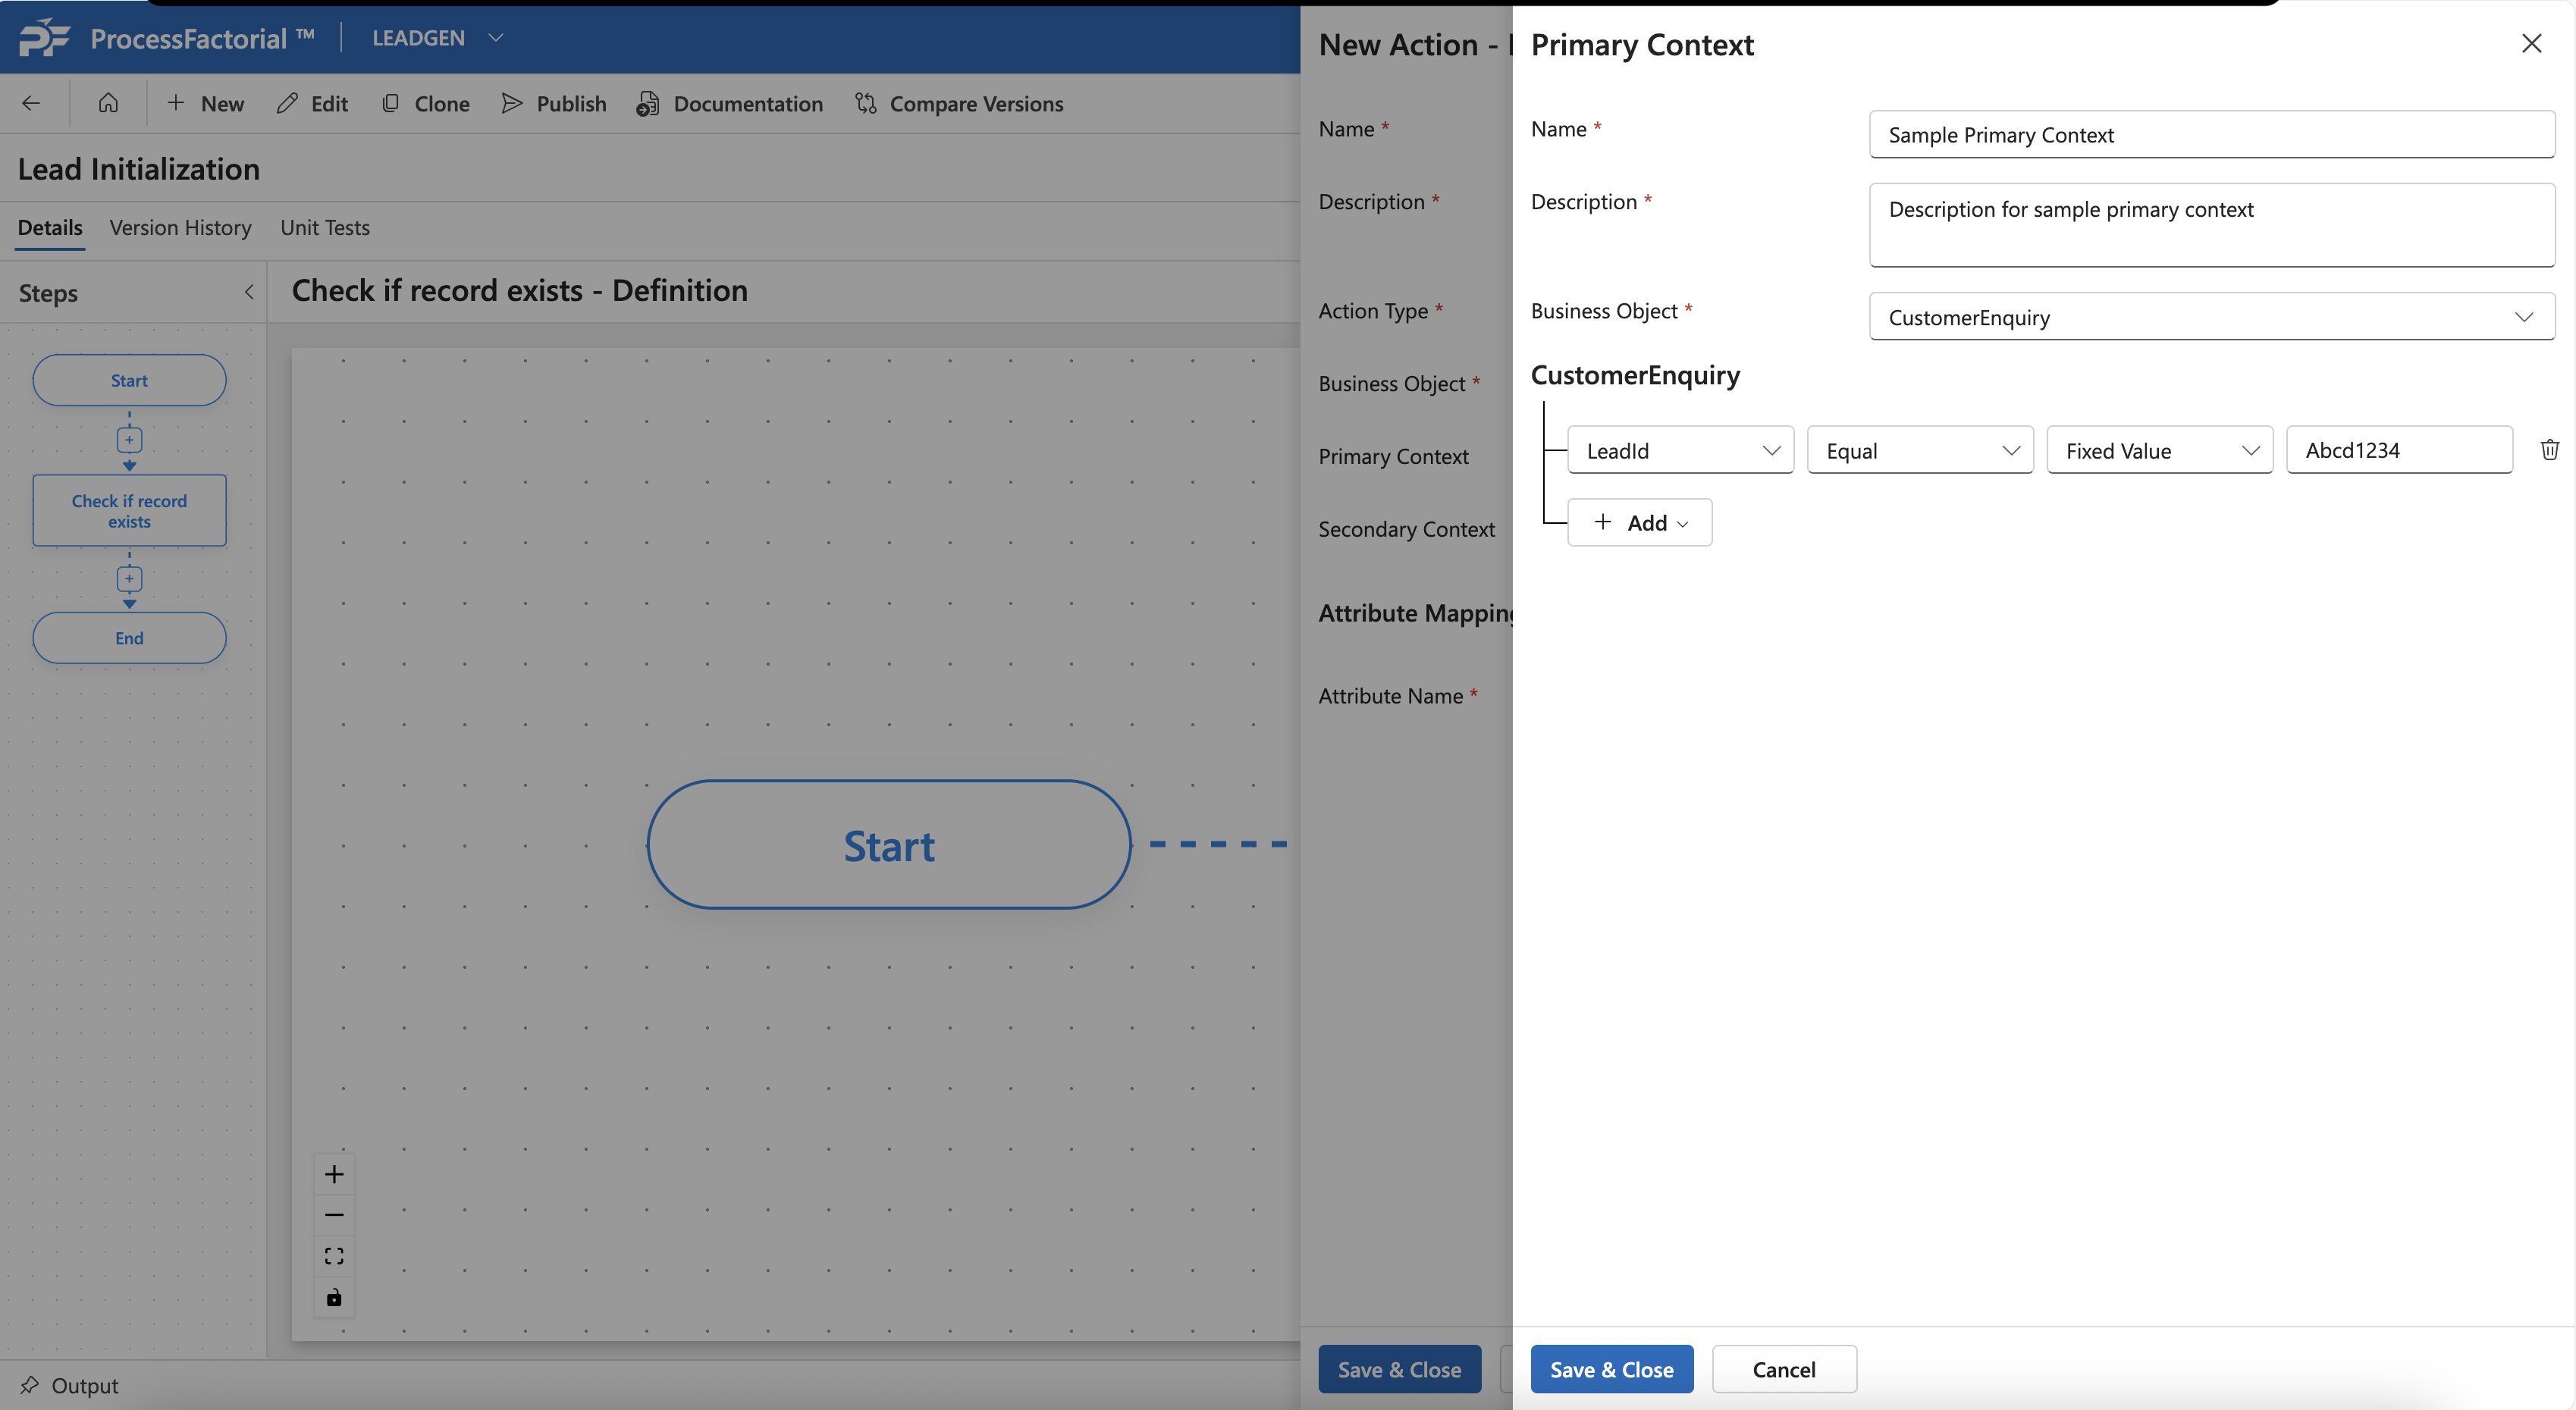Collapse the Steps panel chevron
The height and width of the screenshot is (1410, 2576).
pos(249,292)
